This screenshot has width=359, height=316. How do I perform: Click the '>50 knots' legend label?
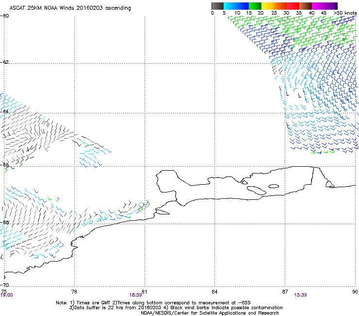click(x=345, y=13)
